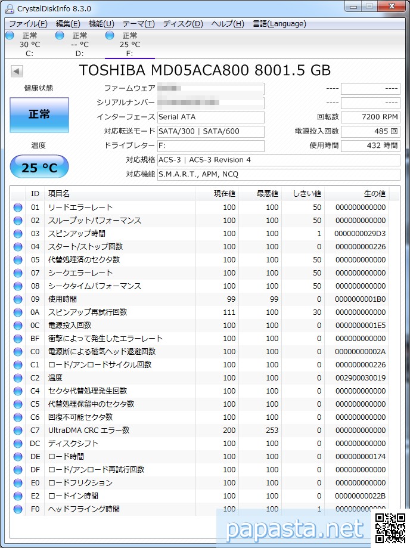This screenshot has height=548, width=410.
Task: Open the 機能(U) menu
Action: coord(101,24)
